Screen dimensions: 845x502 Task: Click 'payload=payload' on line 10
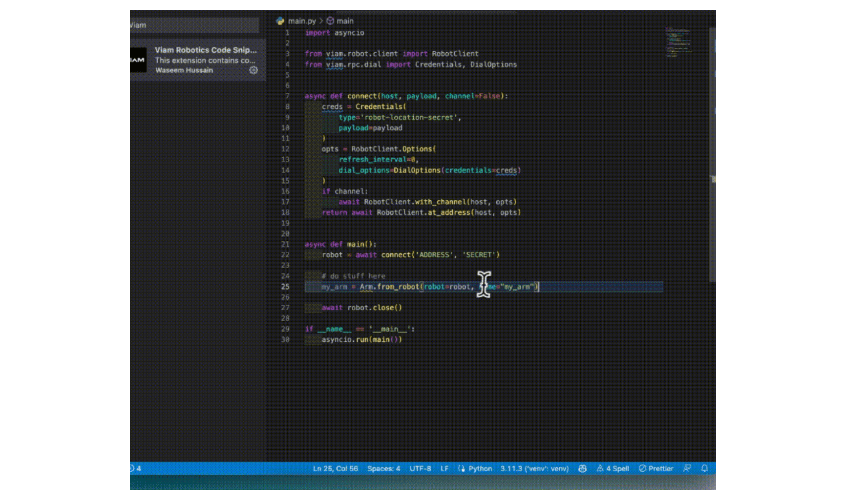371,128
